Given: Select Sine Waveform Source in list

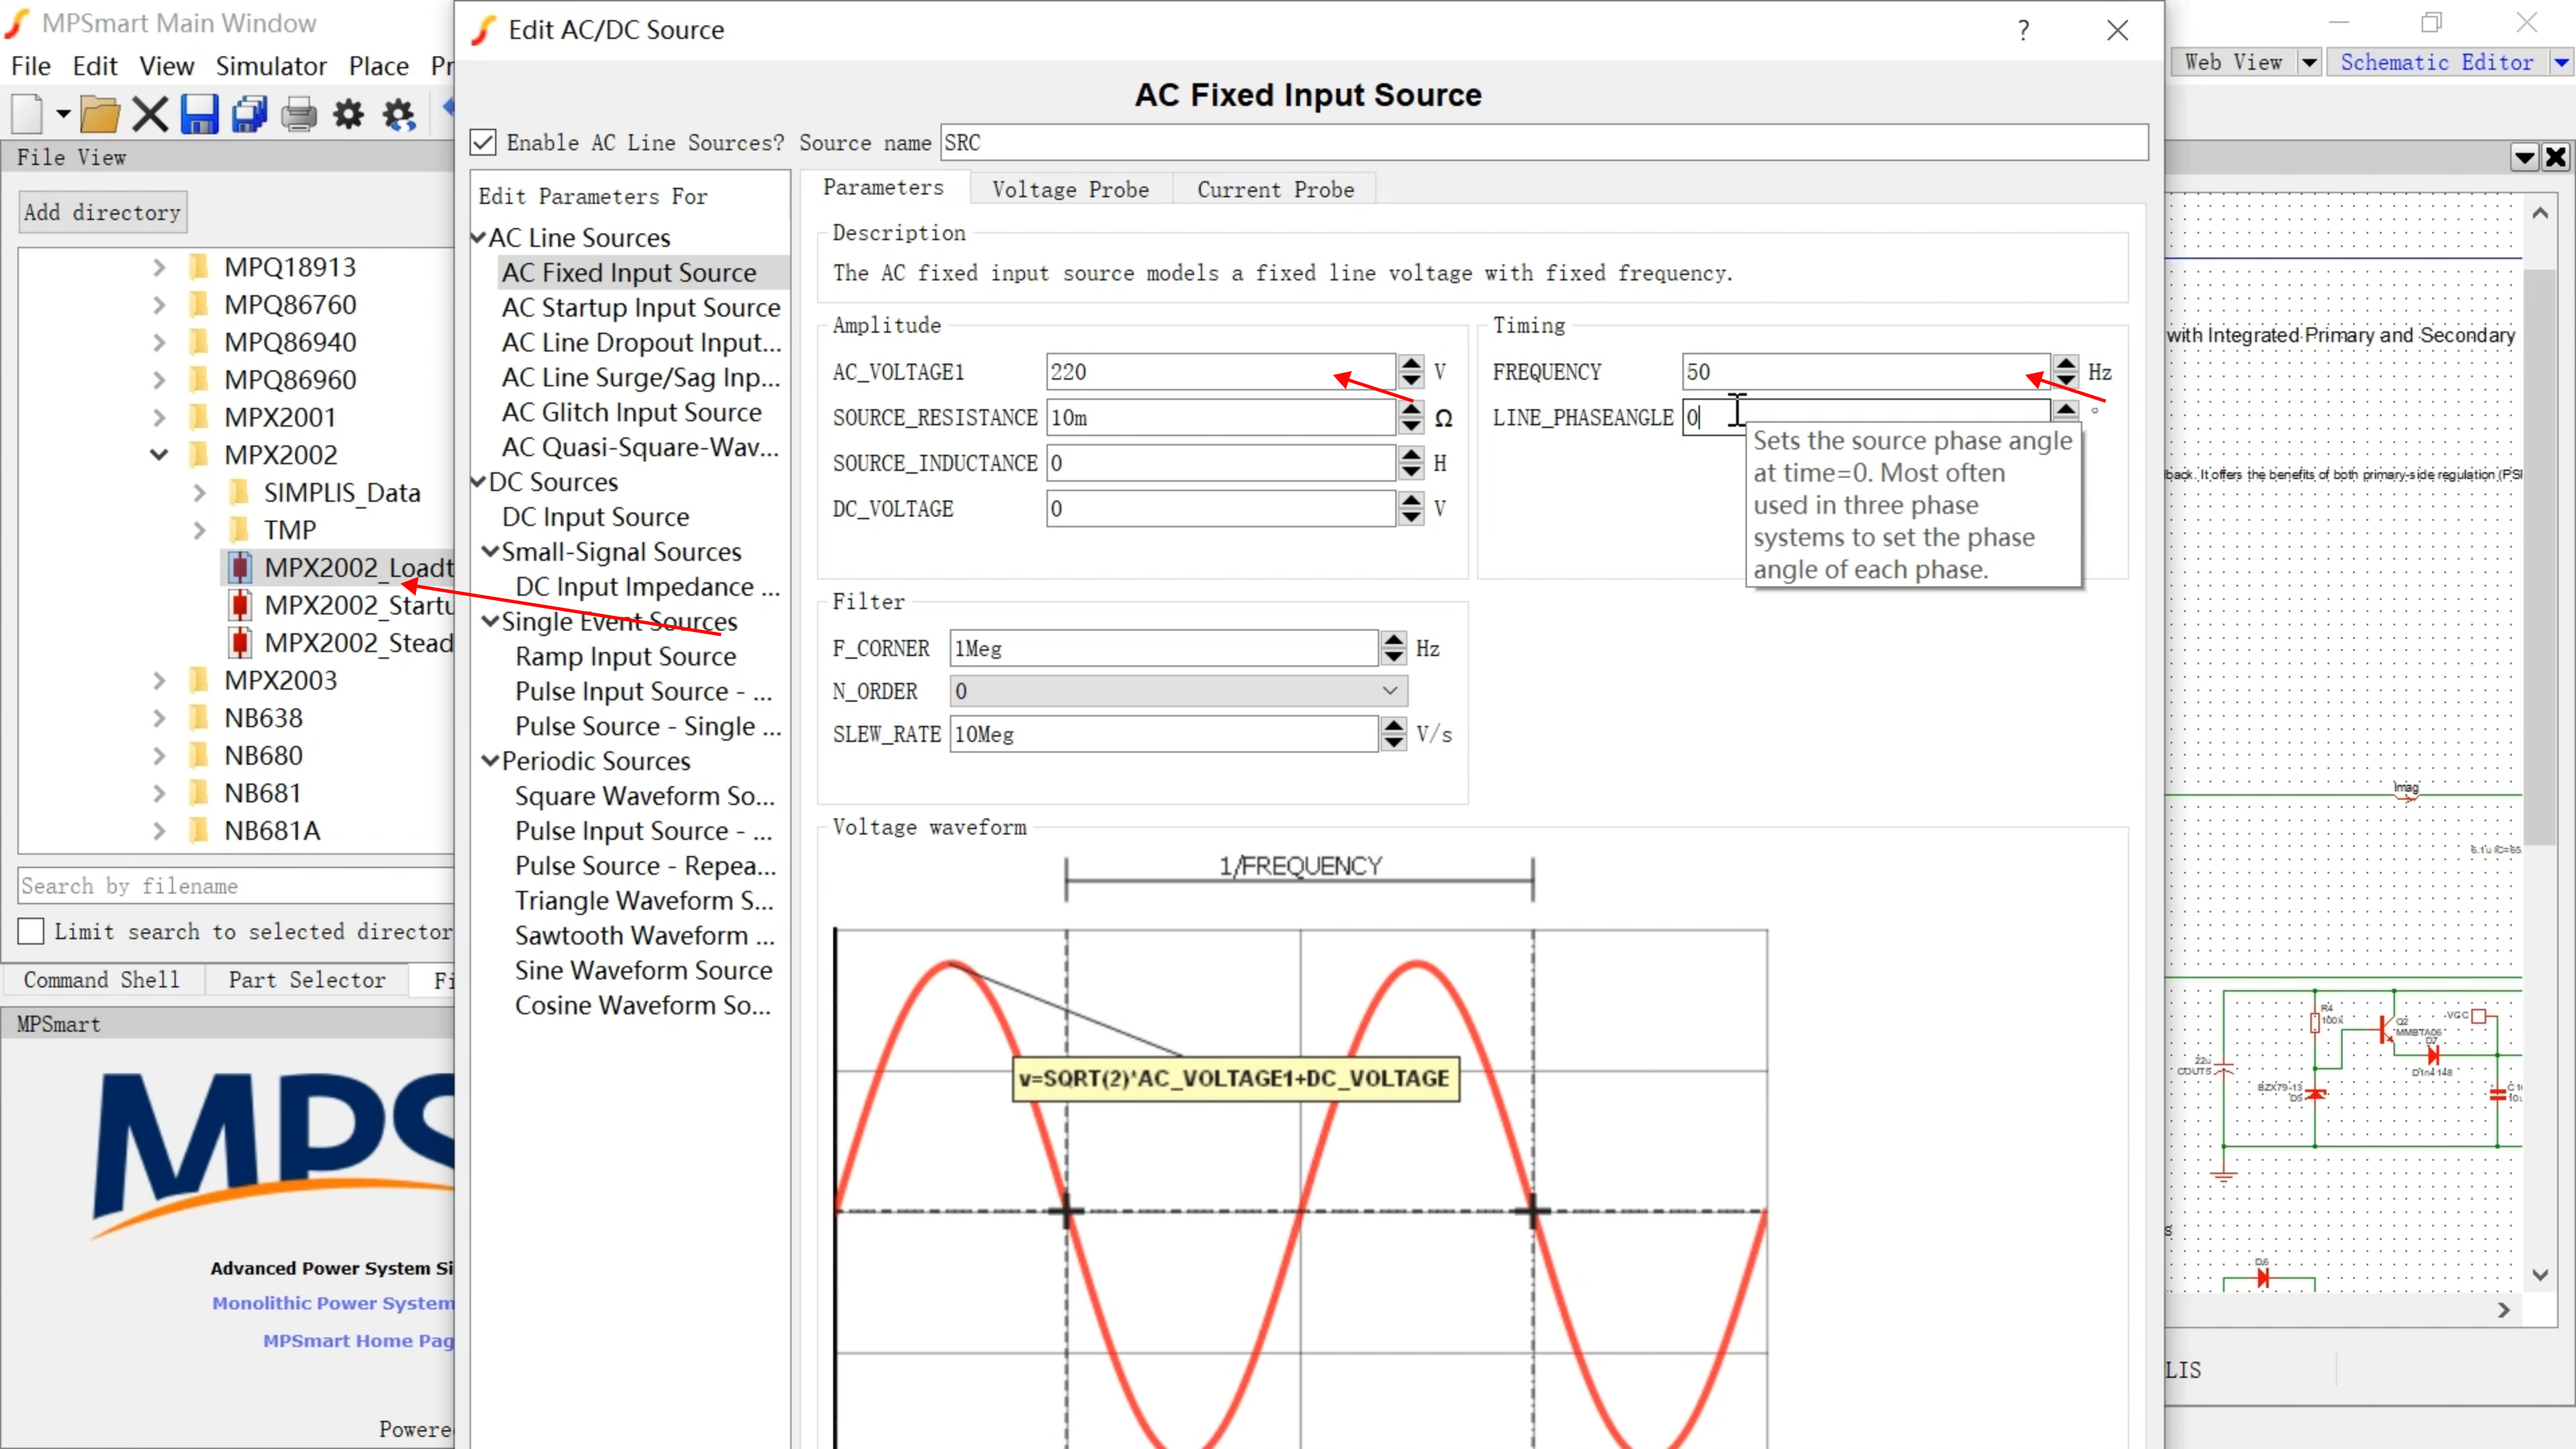Looking at the screenshot, I should click(643, 970).
